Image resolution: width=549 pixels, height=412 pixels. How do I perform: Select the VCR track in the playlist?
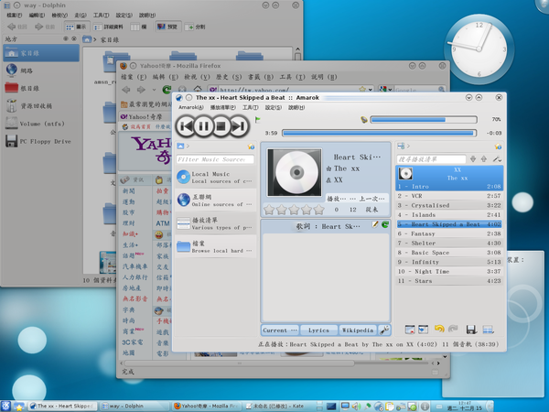pos(449,196)
